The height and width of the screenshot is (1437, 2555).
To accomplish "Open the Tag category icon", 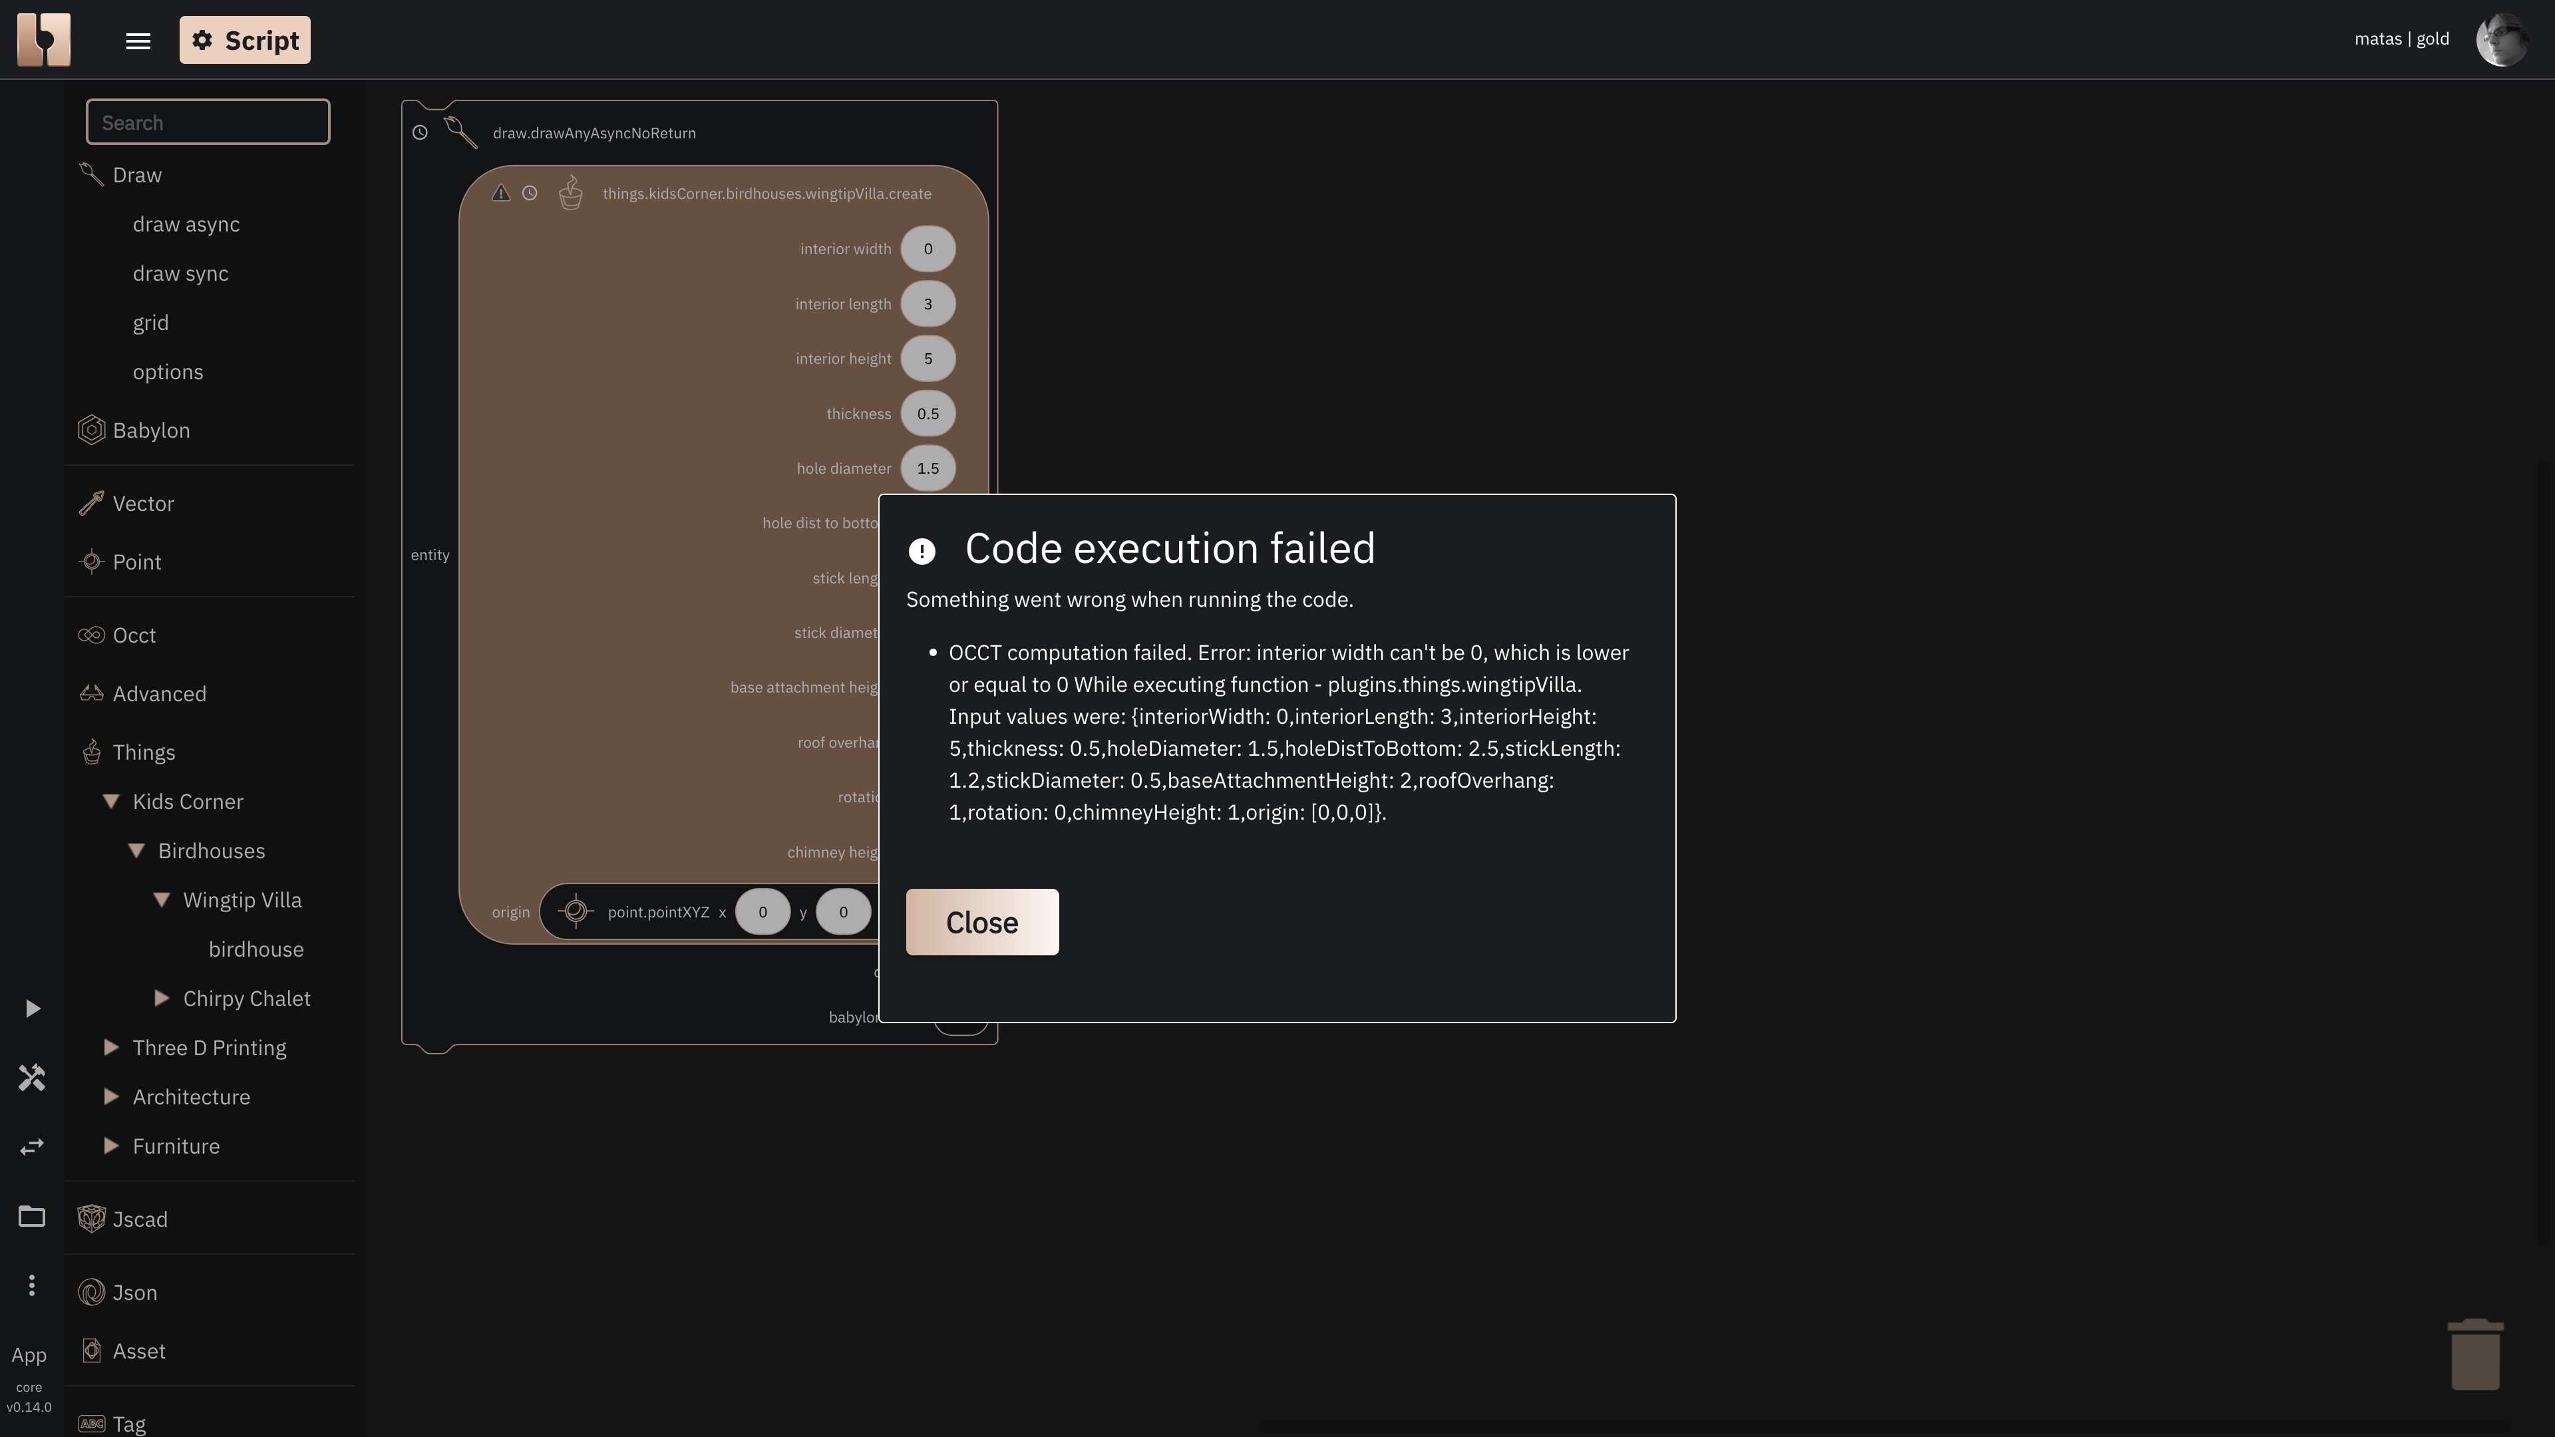I will pos(91,1424).
